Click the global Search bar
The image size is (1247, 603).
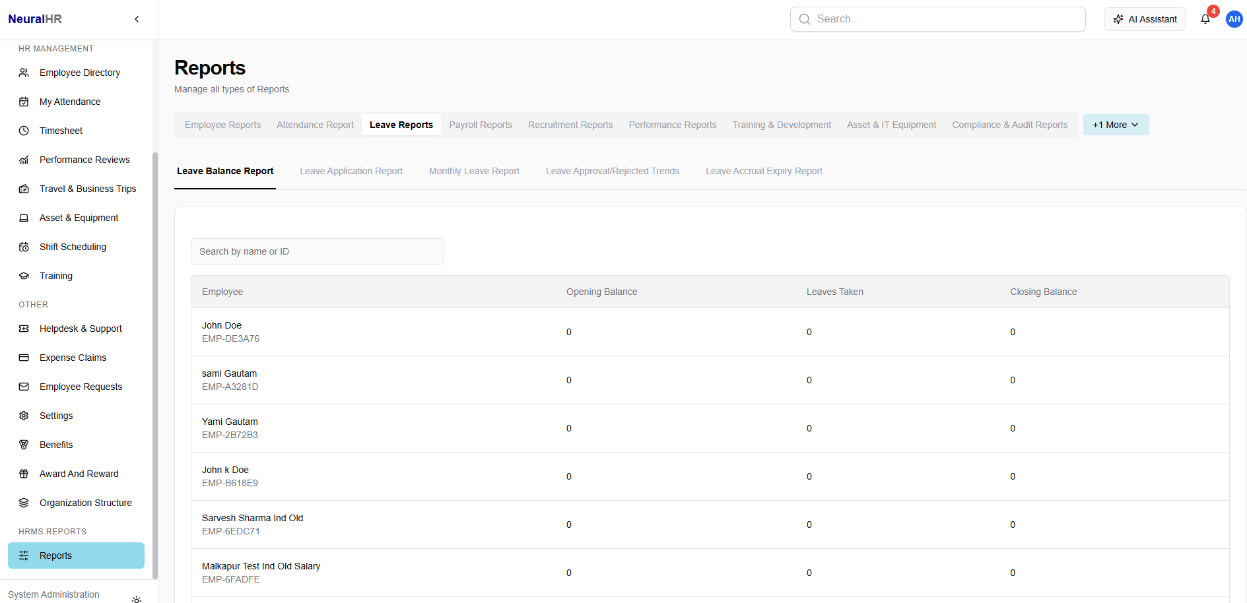click(937, 19)
